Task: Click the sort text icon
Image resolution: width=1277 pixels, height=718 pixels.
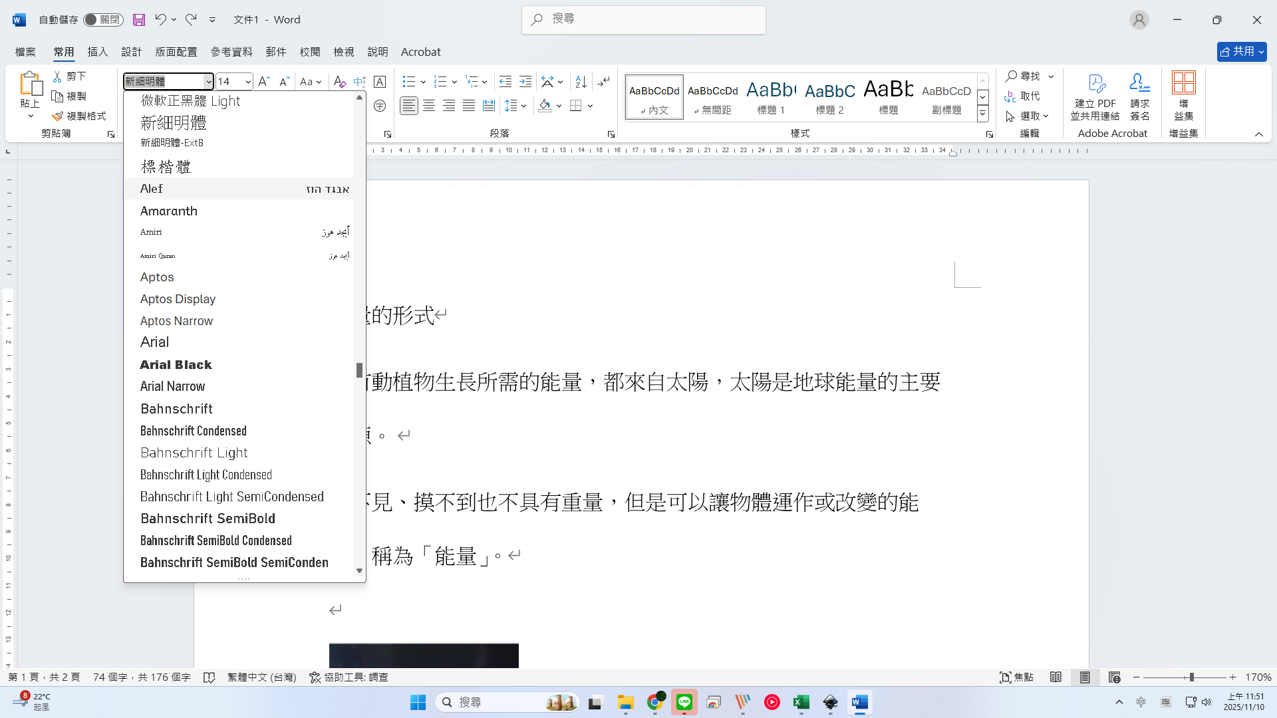Action: pos(581,81)
